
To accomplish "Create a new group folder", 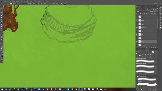I will [151, 47].
